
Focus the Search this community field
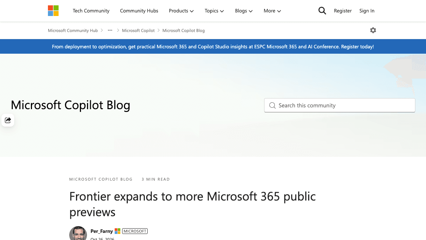click(340, 105)
